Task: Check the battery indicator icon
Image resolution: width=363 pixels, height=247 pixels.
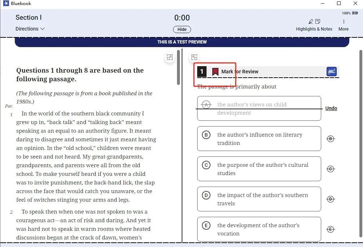Action: (x=355, y=13)
